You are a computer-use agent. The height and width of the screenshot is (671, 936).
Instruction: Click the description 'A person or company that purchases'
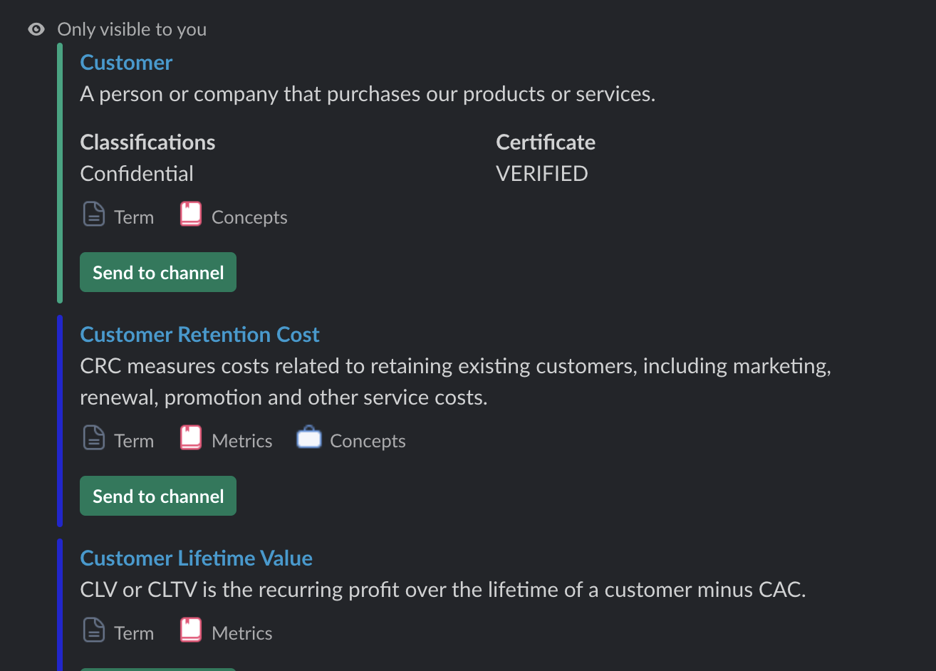coord(368,94)
